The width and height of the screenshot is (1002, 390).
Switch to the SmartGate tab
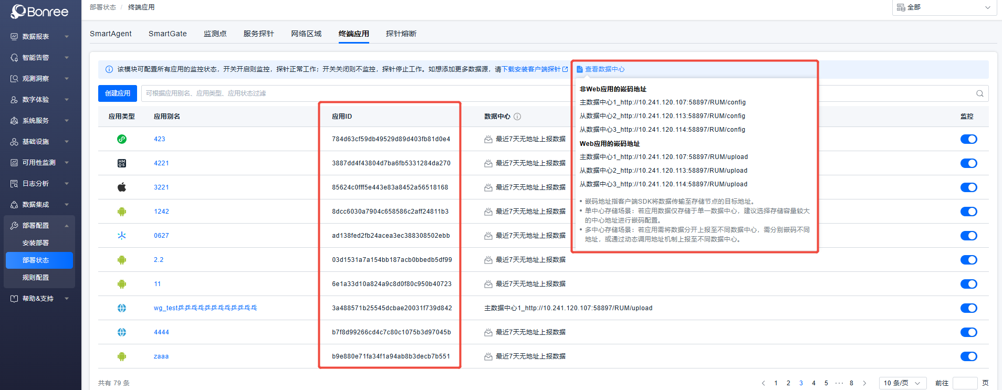tap(168, 34)
